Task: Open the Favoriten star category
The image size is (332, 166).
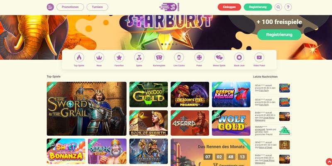Action: 119,57
